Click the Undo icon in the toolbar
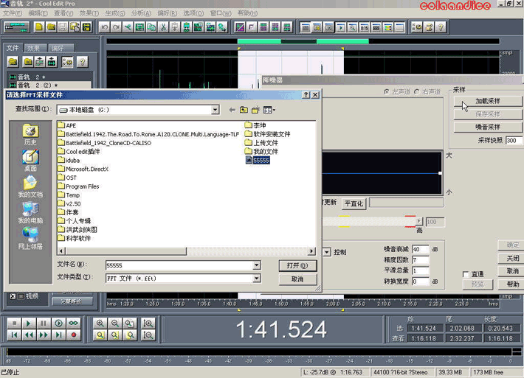This screenshot has width=524, height=378. point(104,27)
